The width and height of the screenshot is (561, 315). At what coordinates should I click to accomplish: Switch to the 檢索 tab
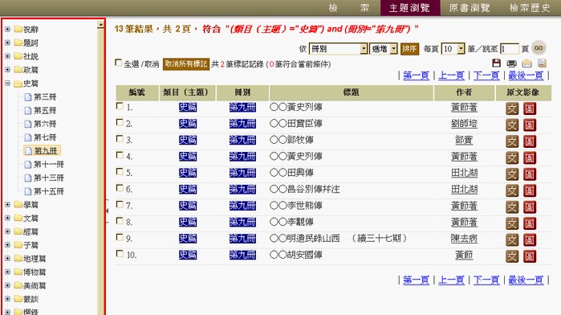click(349, 7)
